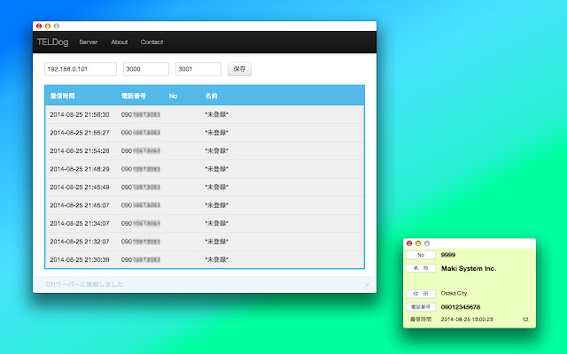The image size is (567, 354).
Task: Click the 着信時間 column header
Action: click(x=62, y=96)
